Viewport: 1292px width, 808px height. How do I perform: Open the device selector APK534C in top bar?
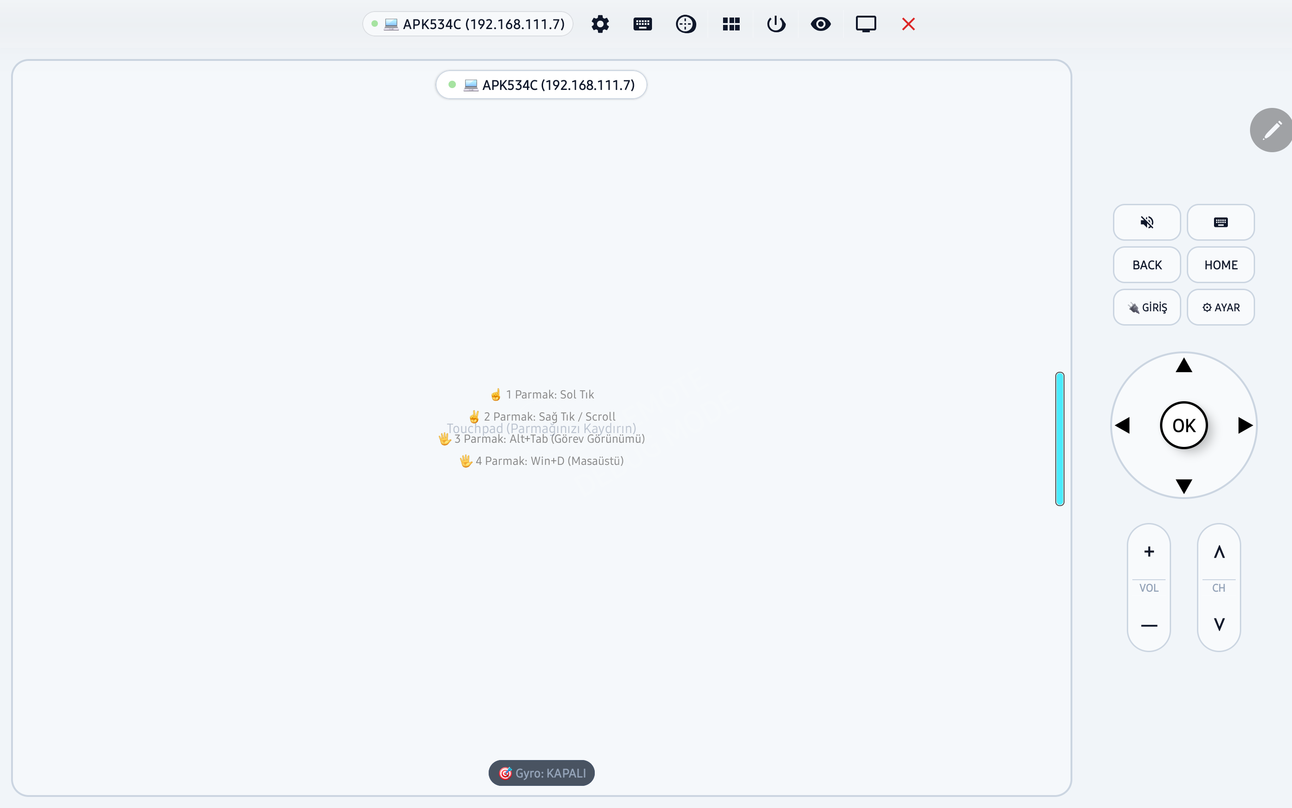pyautogui.click(x=468, y=24)
